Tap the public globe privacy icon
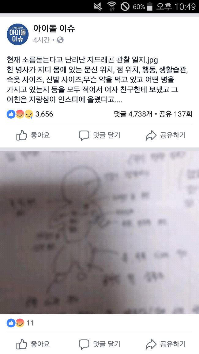Image resolution: width=199 pixels, height=354 pixels. [60, 40]
